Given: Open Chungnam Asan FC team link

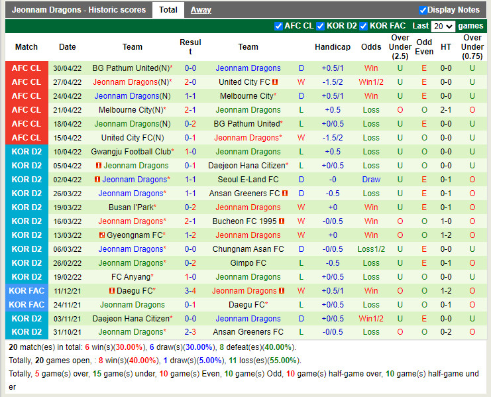Looking at the screenshot, I should coord(248,249).
